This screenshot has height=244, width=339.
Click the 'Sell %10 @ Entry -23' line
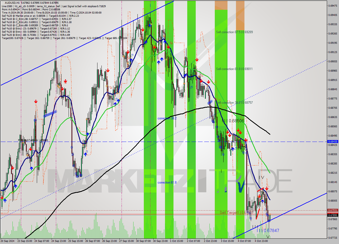tap(36, 28)
